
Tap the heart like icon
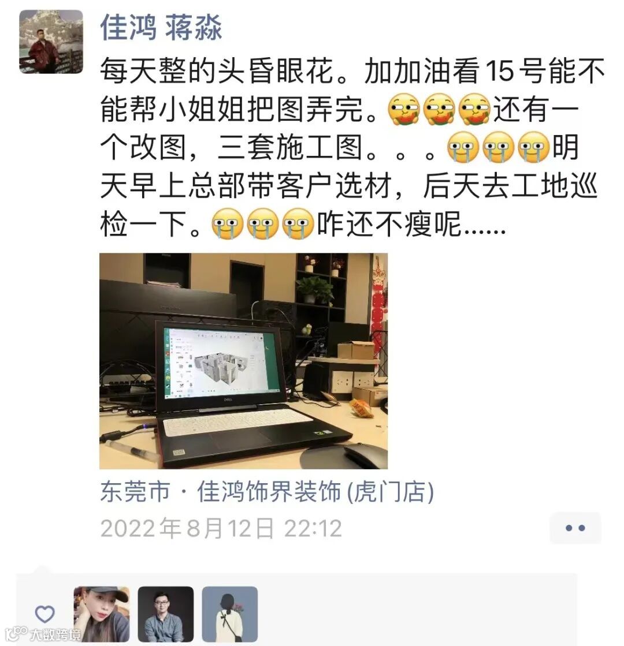[45, 614]
